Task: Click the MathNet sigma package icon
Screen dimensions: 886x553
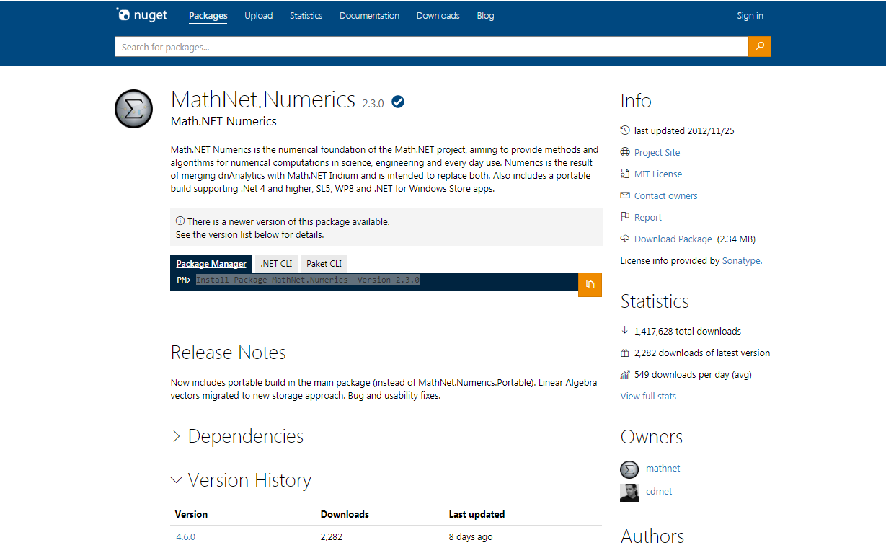Action: pyautogui.click(x=133, y=110)
